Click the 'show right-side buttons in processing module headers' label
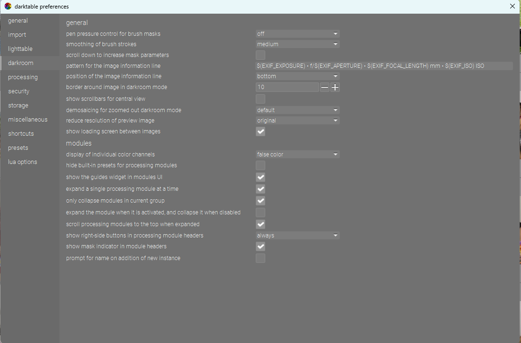521x343 pixels. (x=134, y=236)
